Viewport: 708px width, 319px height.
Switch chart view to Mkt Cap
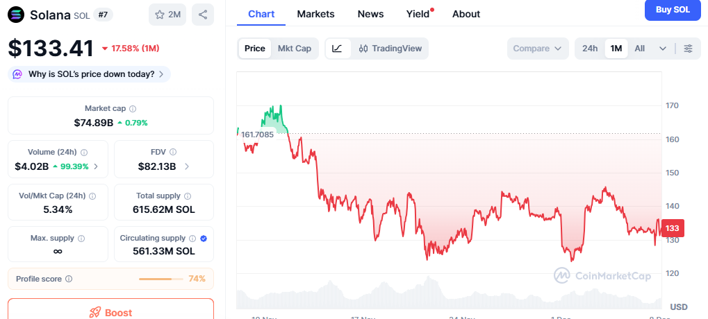295,49
